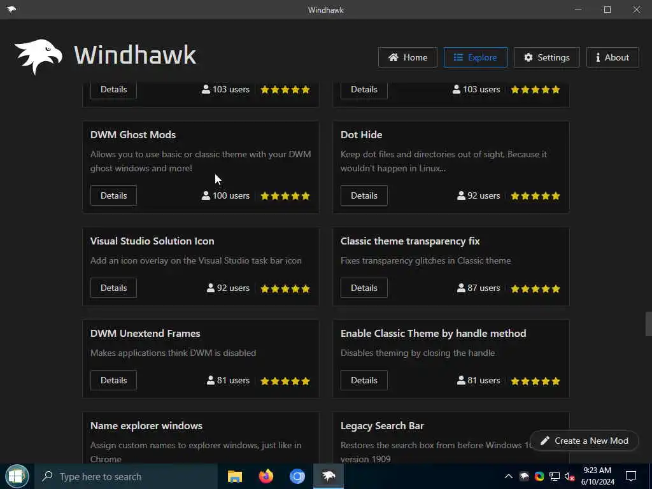
Task: Click star rating of Enable Classic Theme mod
Action: [535, 381]
